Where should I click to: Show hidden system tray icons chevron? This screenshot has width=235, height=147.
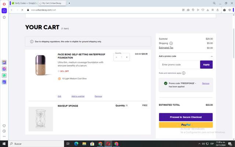199,144
